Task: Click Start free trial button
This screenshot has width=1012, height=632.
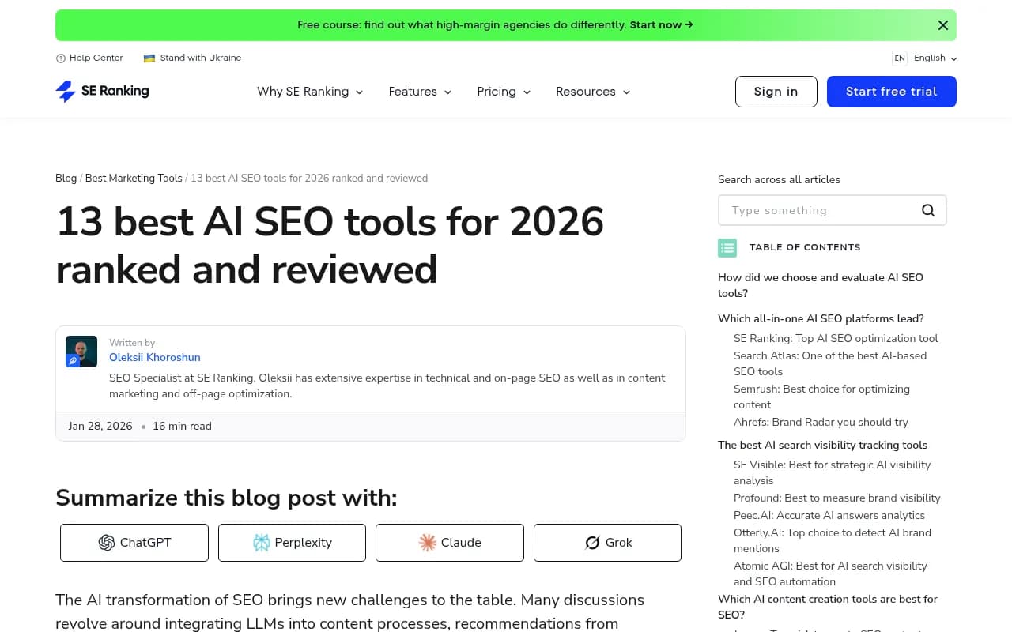Action: click(x=892, y=92)
